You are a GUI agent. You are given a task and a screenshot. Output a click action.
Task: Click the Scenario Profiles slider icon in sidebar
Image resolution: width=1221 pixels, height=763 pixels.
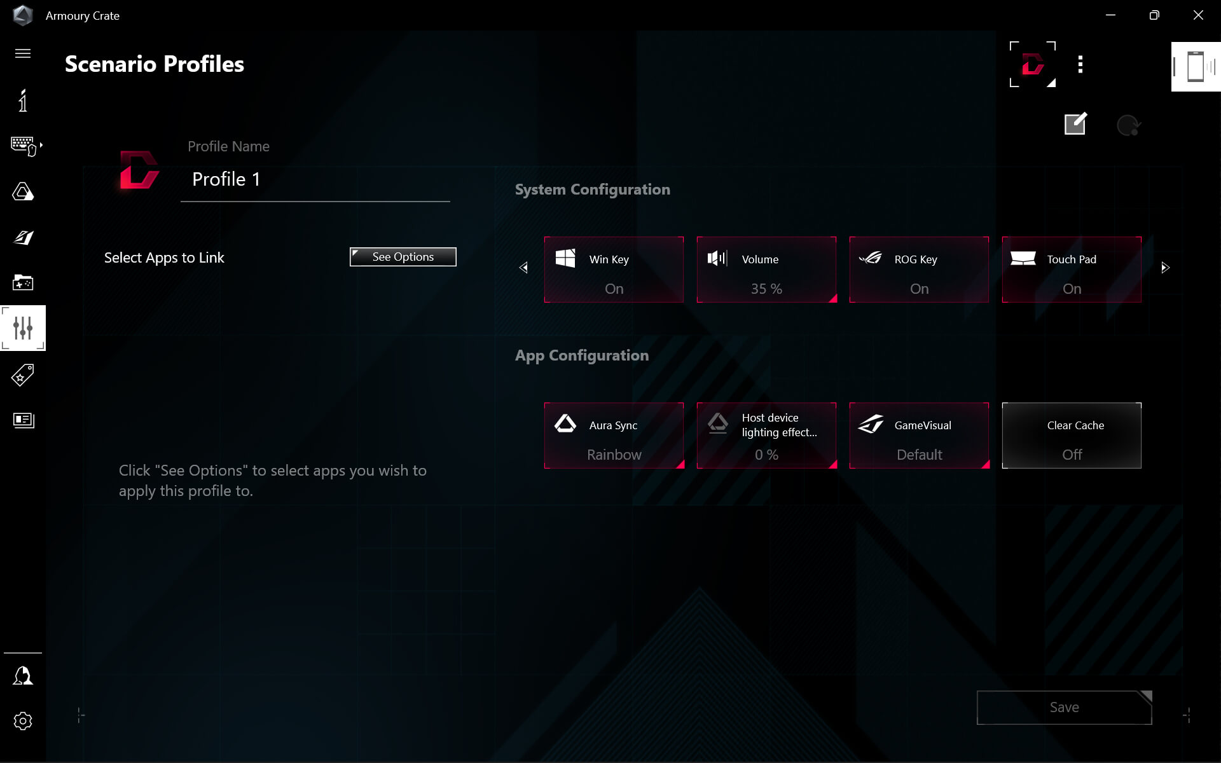click(23, 328)
